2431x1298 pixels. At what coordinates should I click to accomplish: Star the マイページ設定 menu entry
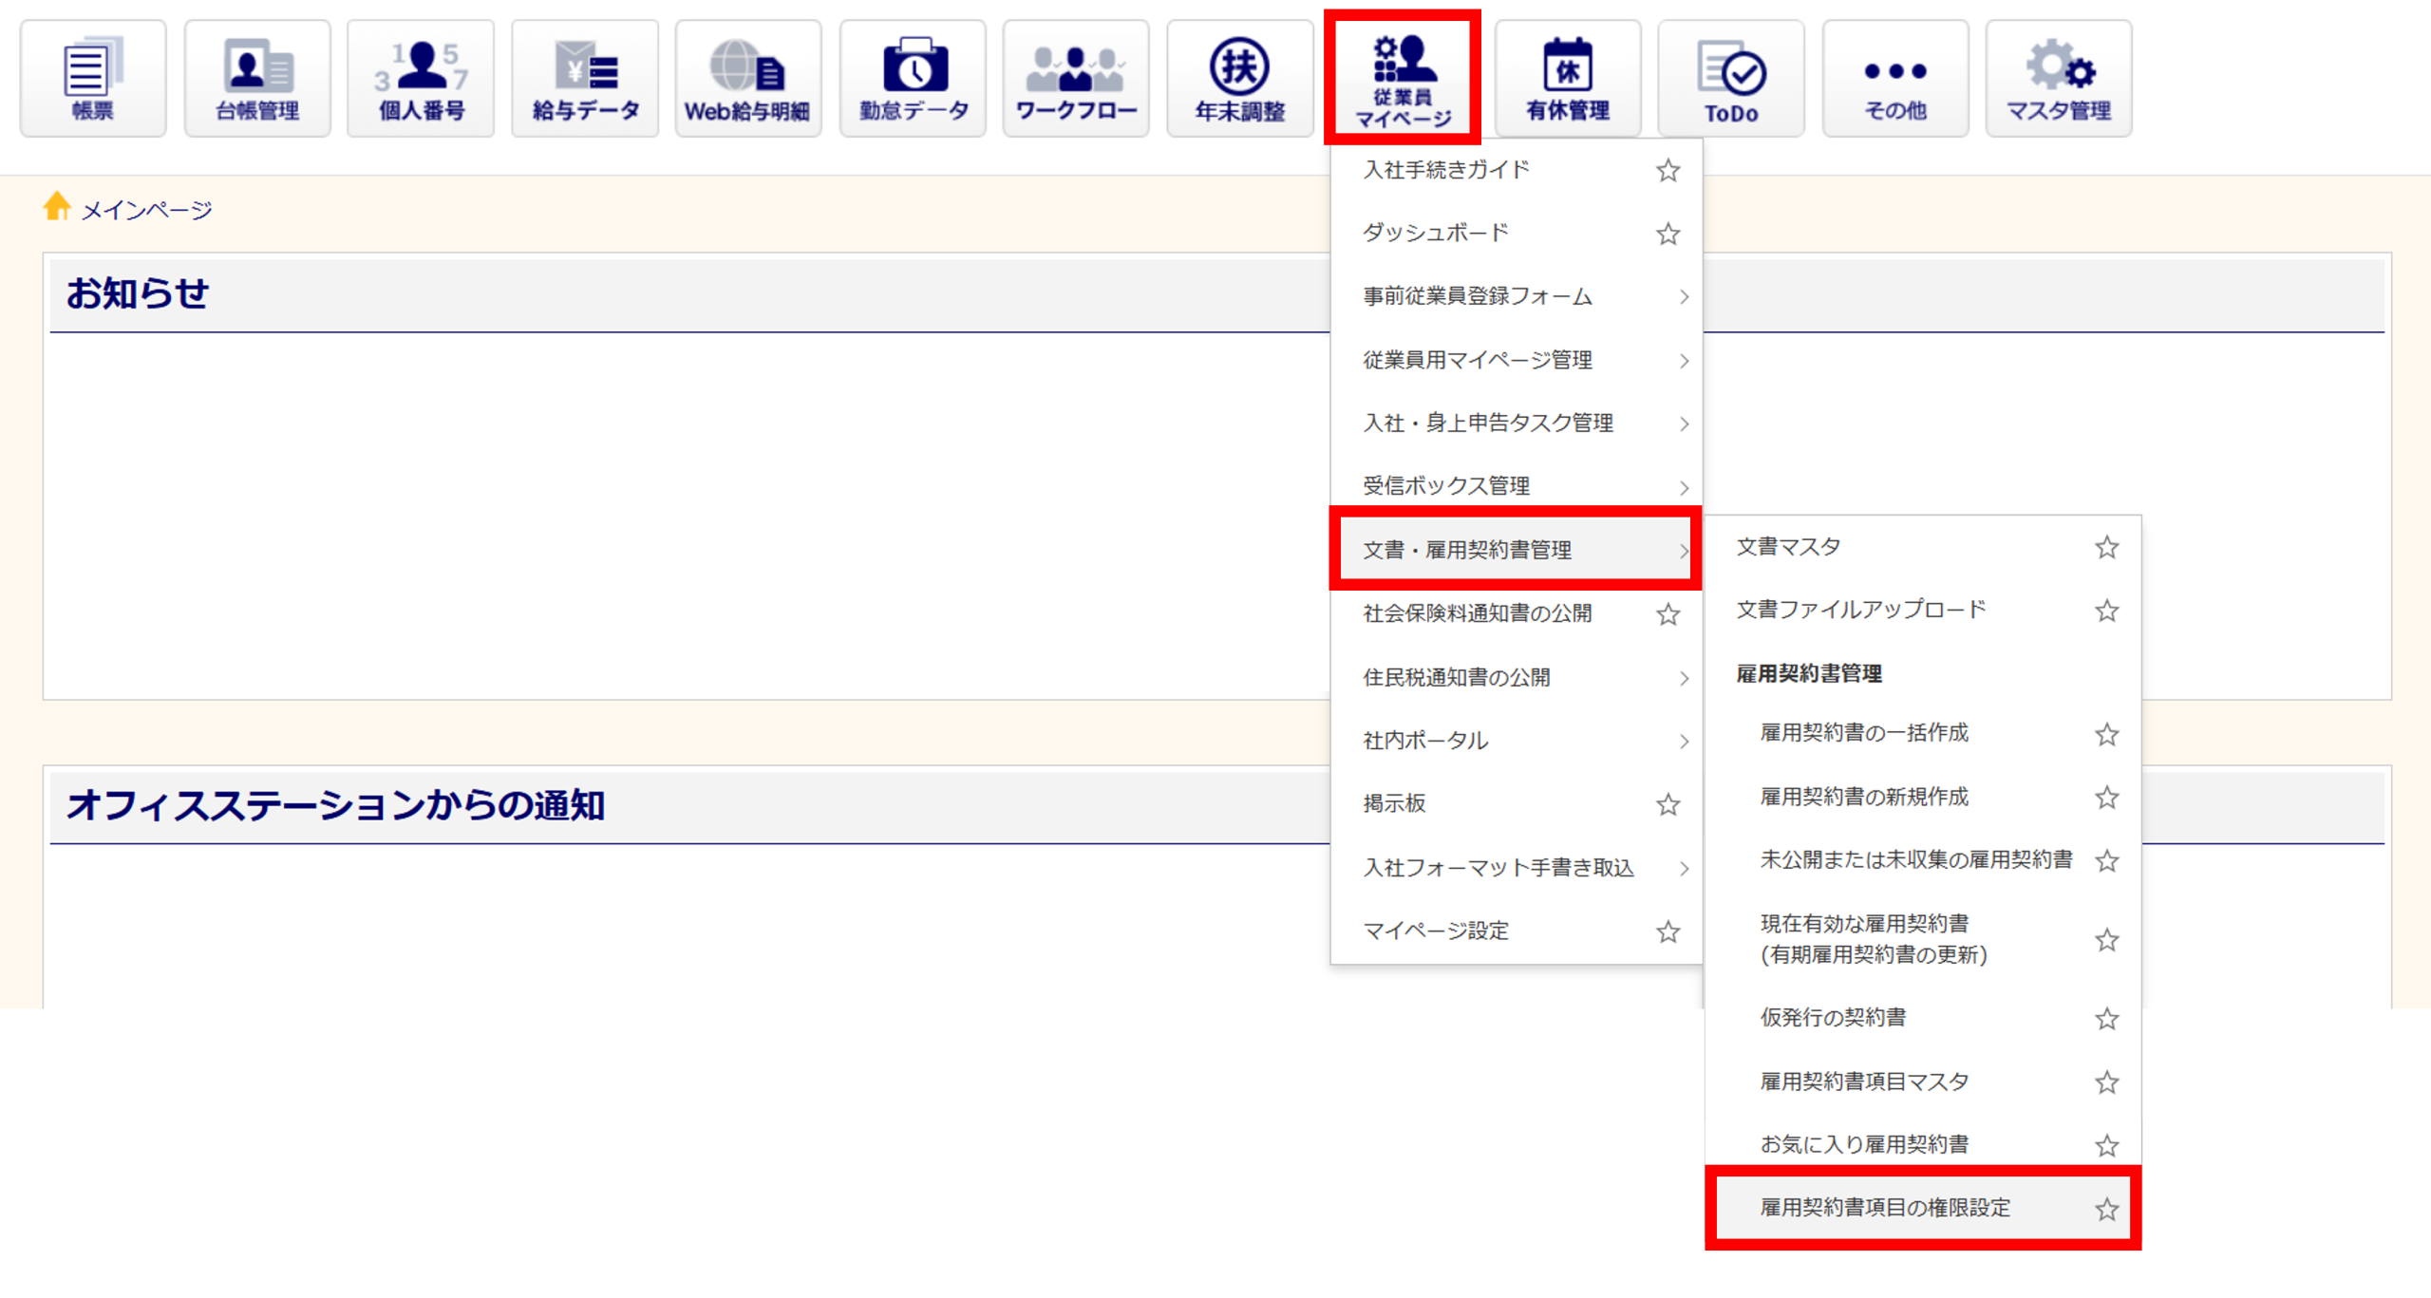pos(1668,931)
